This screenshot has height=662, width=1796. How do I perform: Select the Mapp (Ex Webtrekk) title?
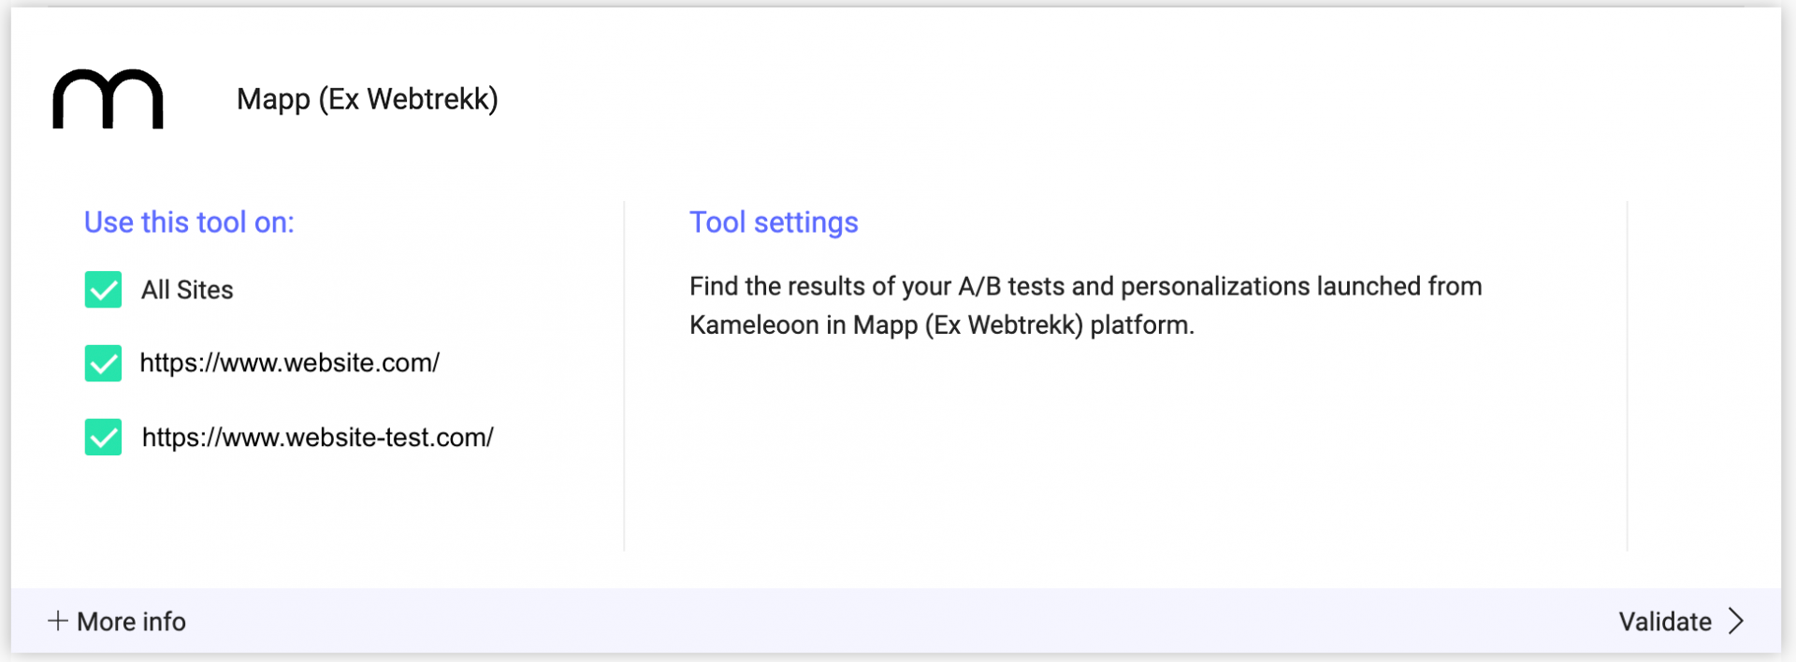(x=368, y=99)
